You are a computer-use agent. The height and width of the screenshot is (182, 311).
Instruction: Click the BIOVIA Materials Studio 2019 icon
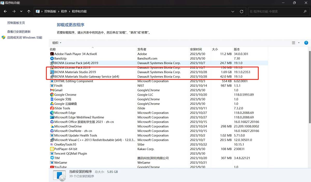52,72
